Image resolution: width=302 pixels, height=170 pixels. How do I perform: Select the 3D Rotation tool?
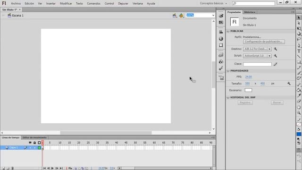[299, 34]
